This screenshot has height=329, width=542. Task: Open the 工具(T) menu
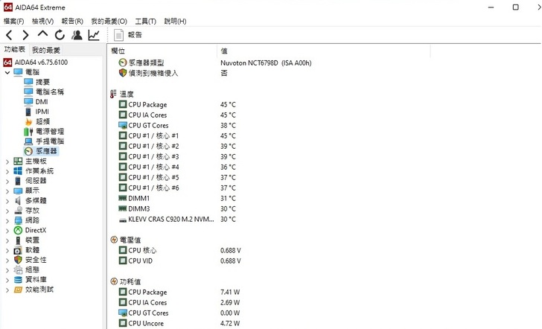click(x=145, y=21)
